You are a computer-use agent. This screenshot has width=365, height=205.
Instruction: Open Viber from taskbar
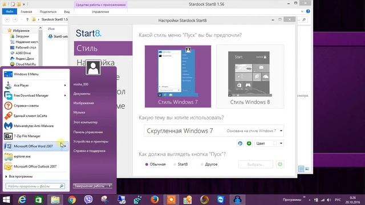[x=88, y=200]
